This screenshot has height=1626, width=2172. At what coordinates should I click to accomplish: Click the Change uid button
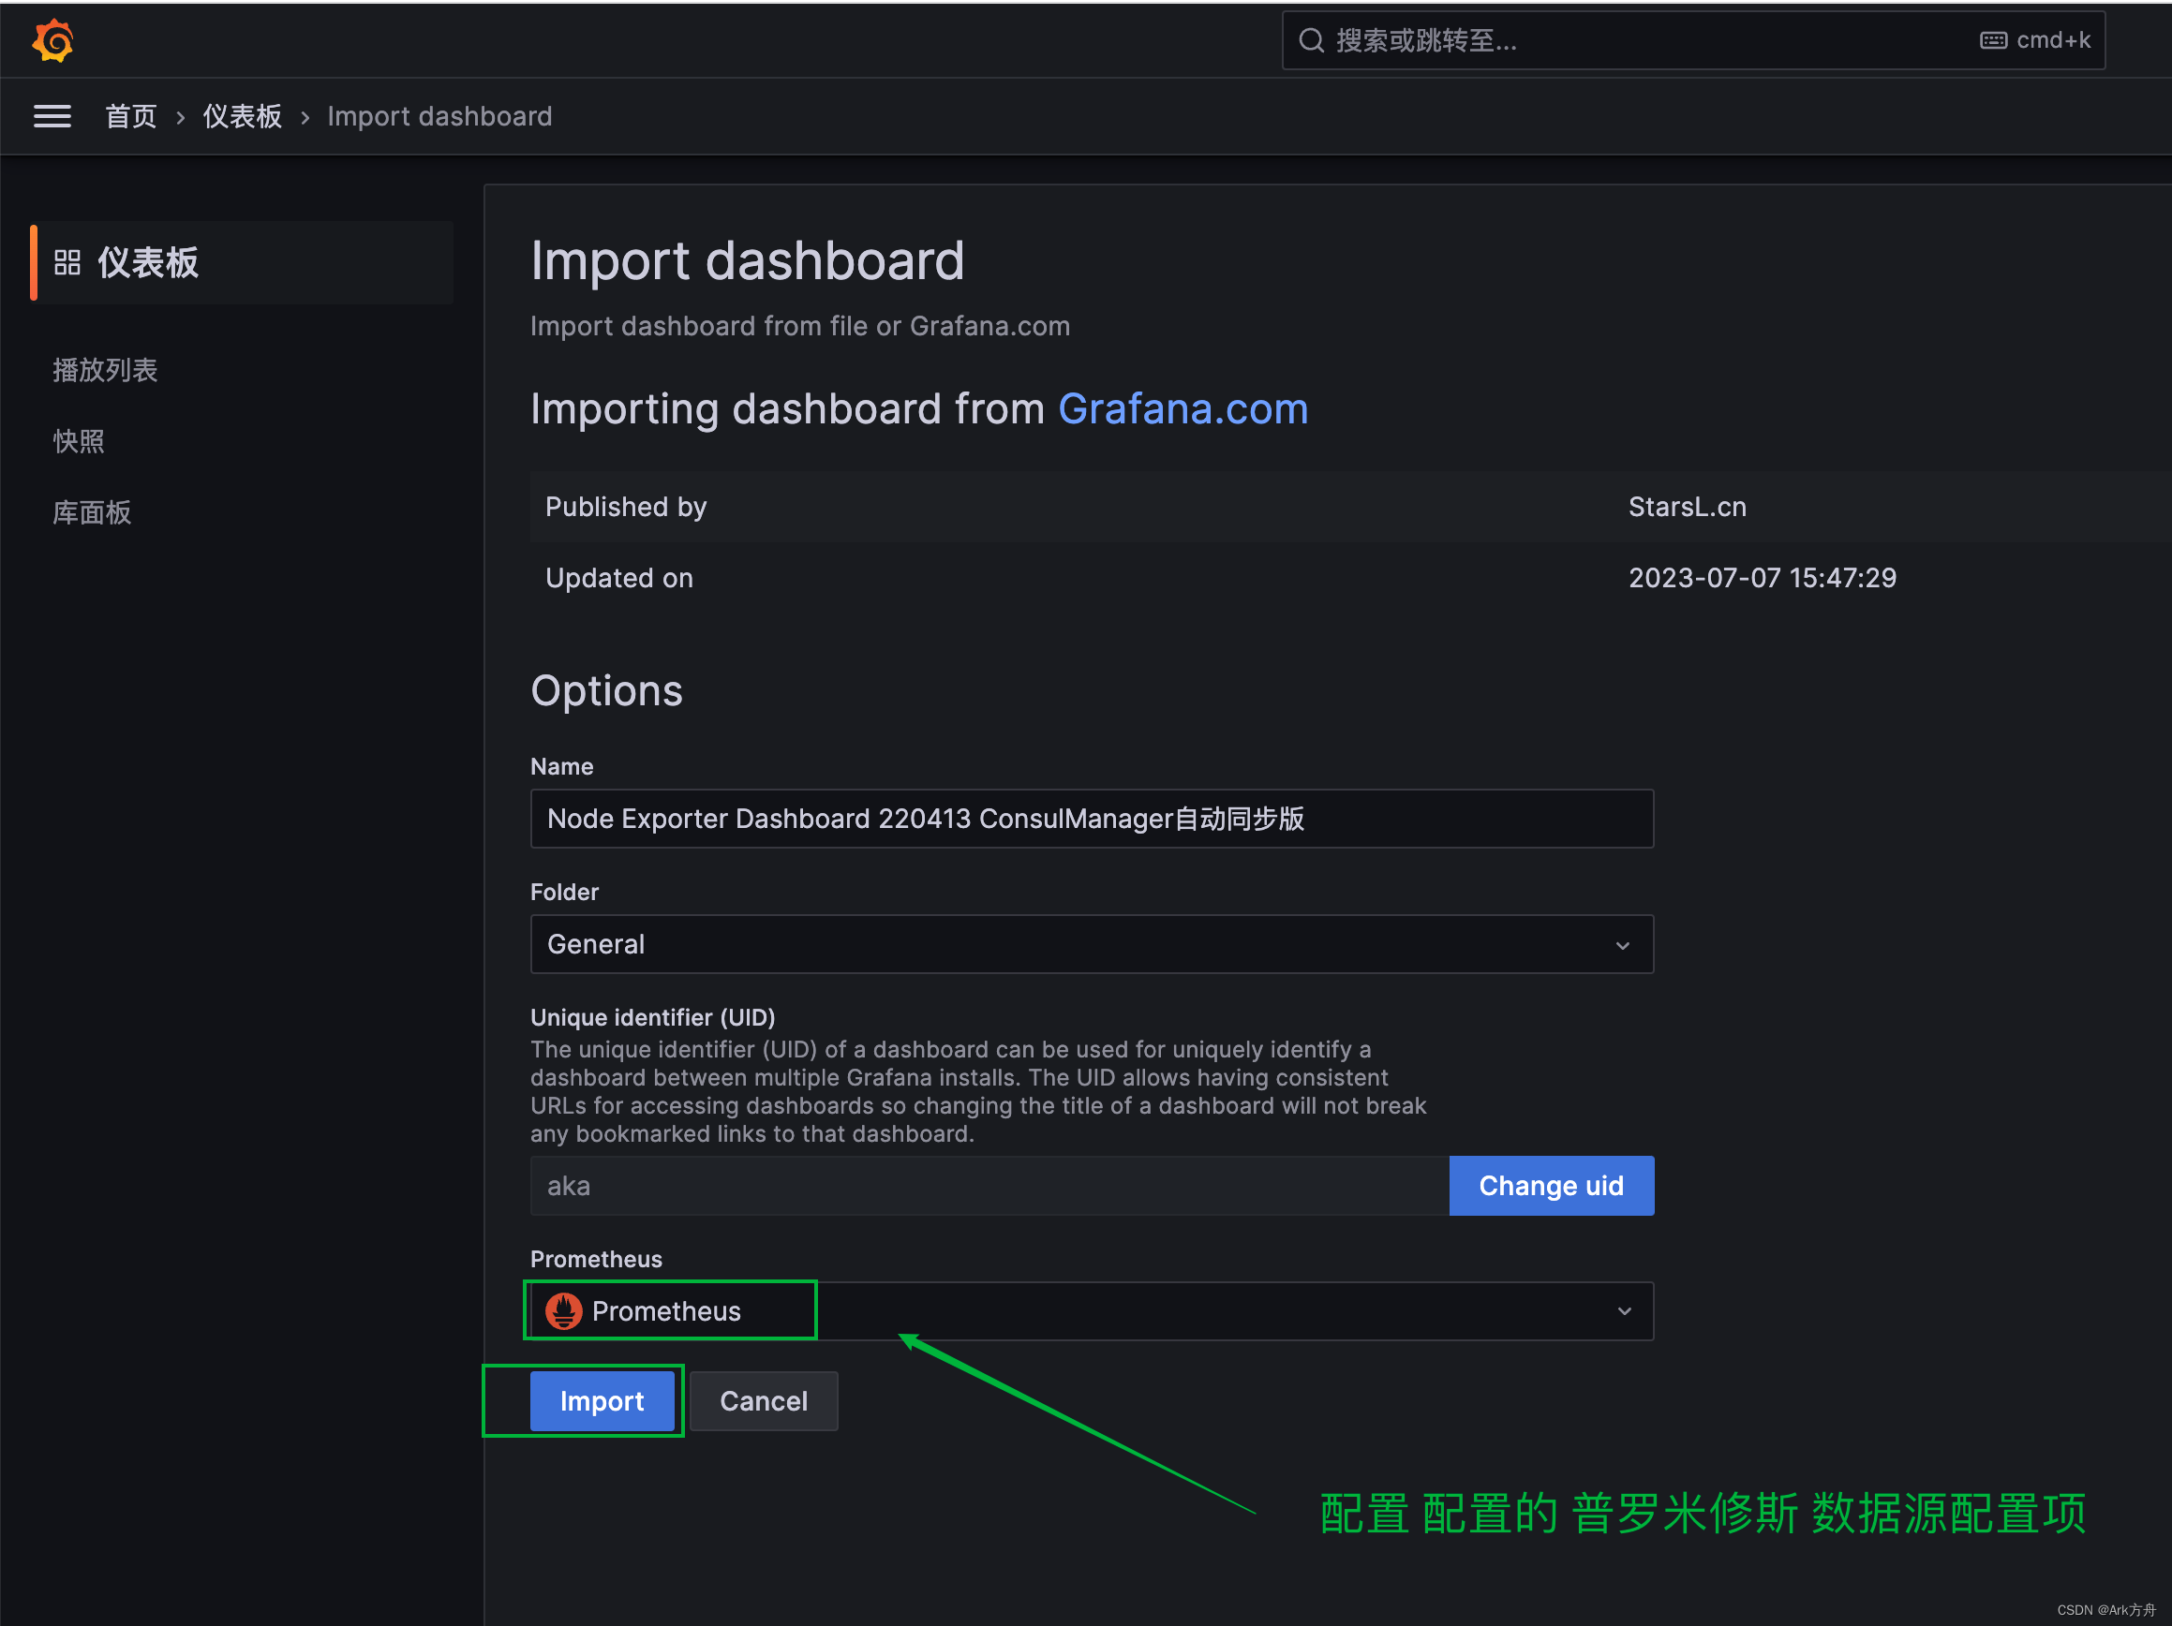coord(1552,1186)
